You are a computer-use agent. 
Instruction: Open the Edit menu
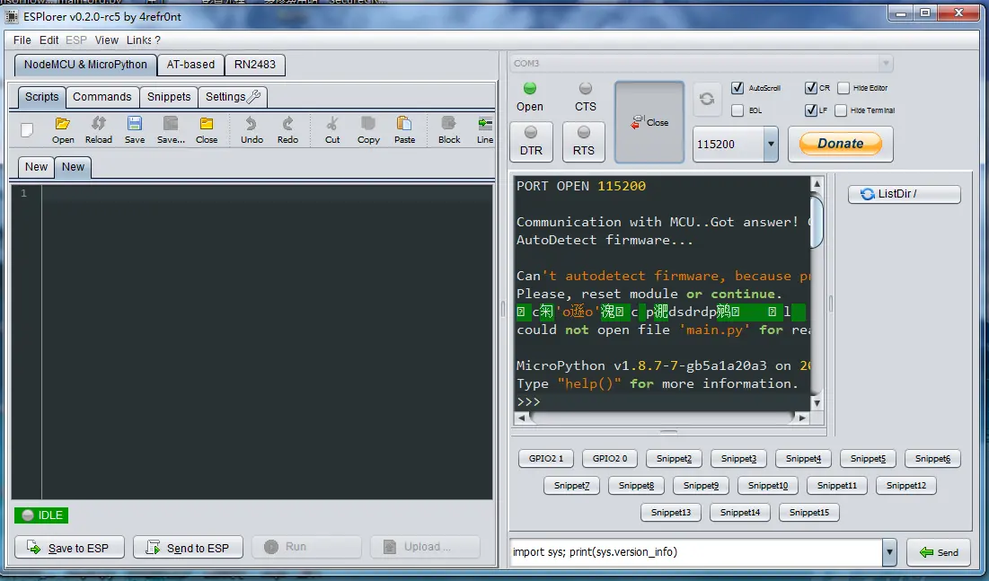[x=49, y=40]
